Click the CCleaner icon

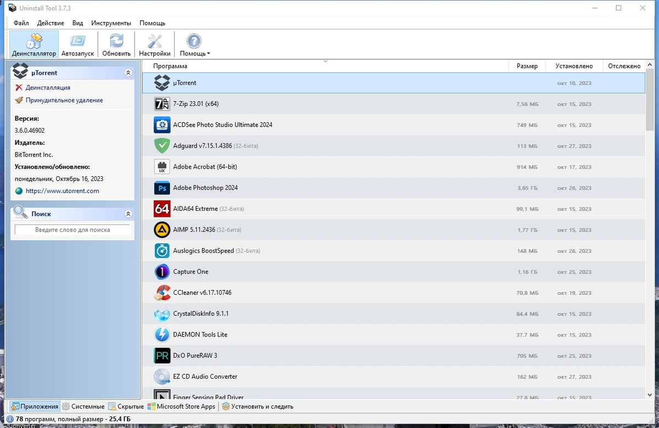(162, 292)
